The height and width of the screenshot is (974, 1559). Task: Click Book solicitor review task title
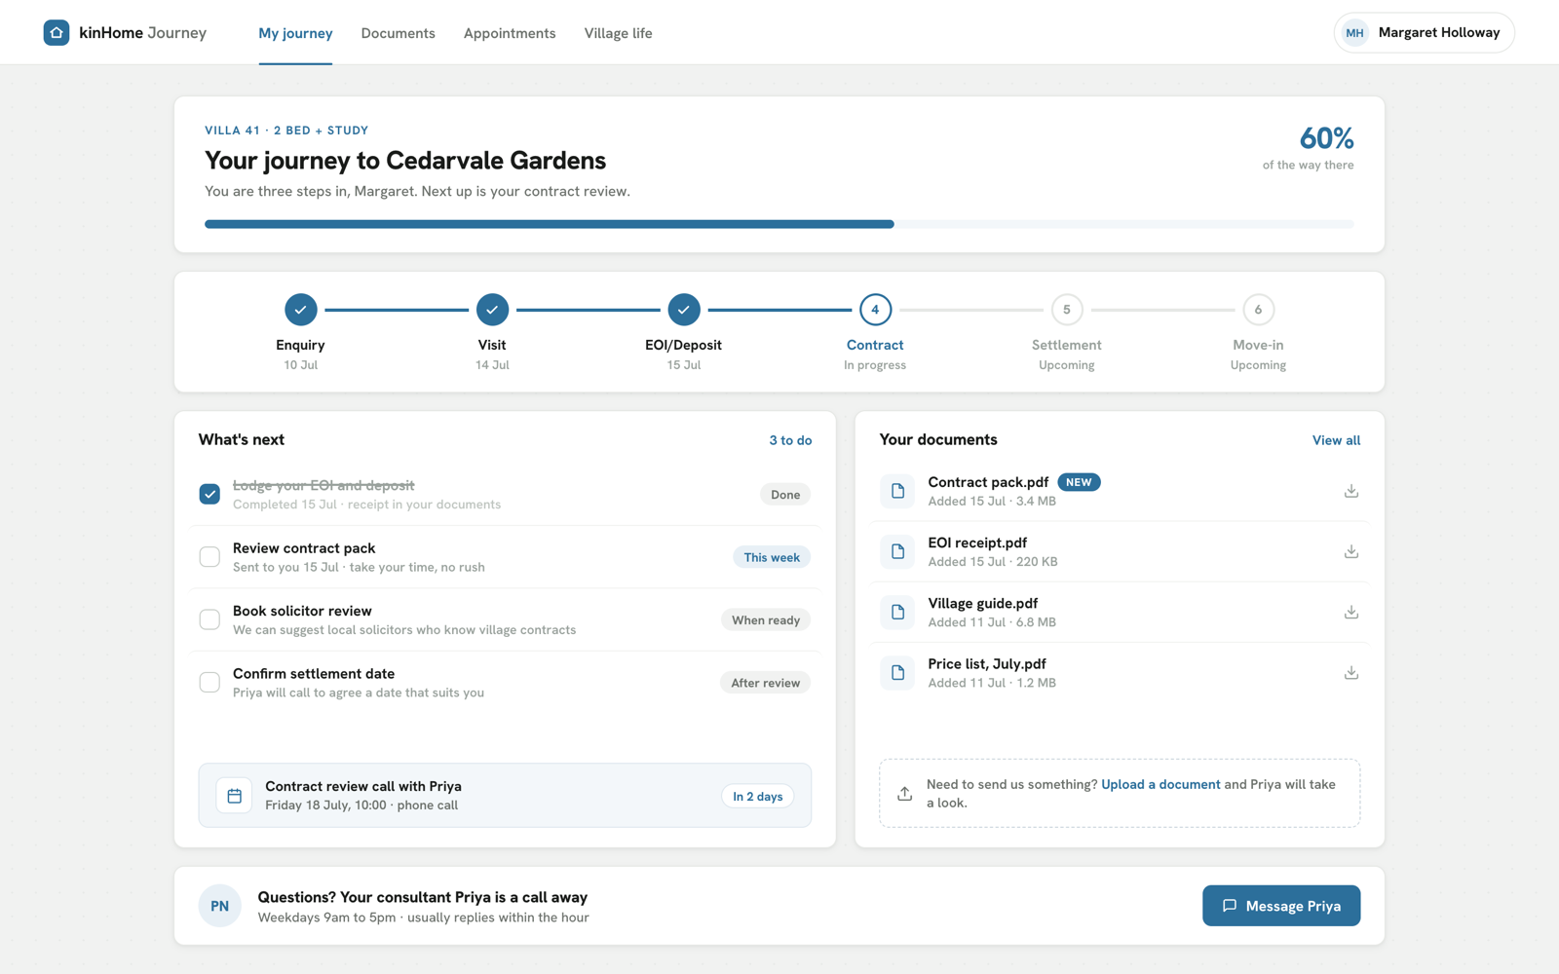click(302, 611)
